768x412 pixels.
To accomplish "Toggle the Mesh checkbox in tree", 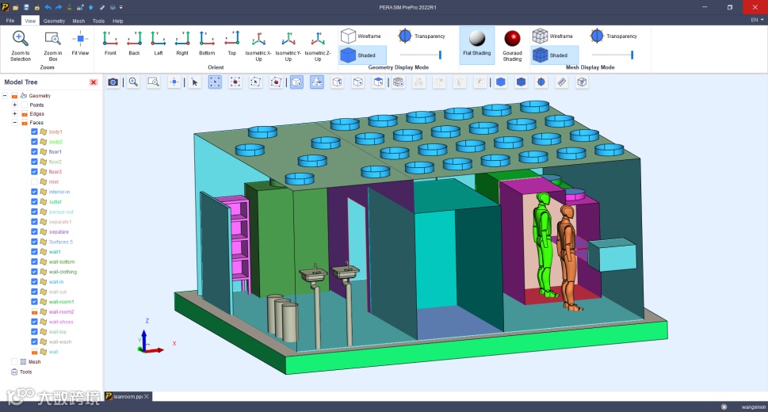I will pos(14,361).
